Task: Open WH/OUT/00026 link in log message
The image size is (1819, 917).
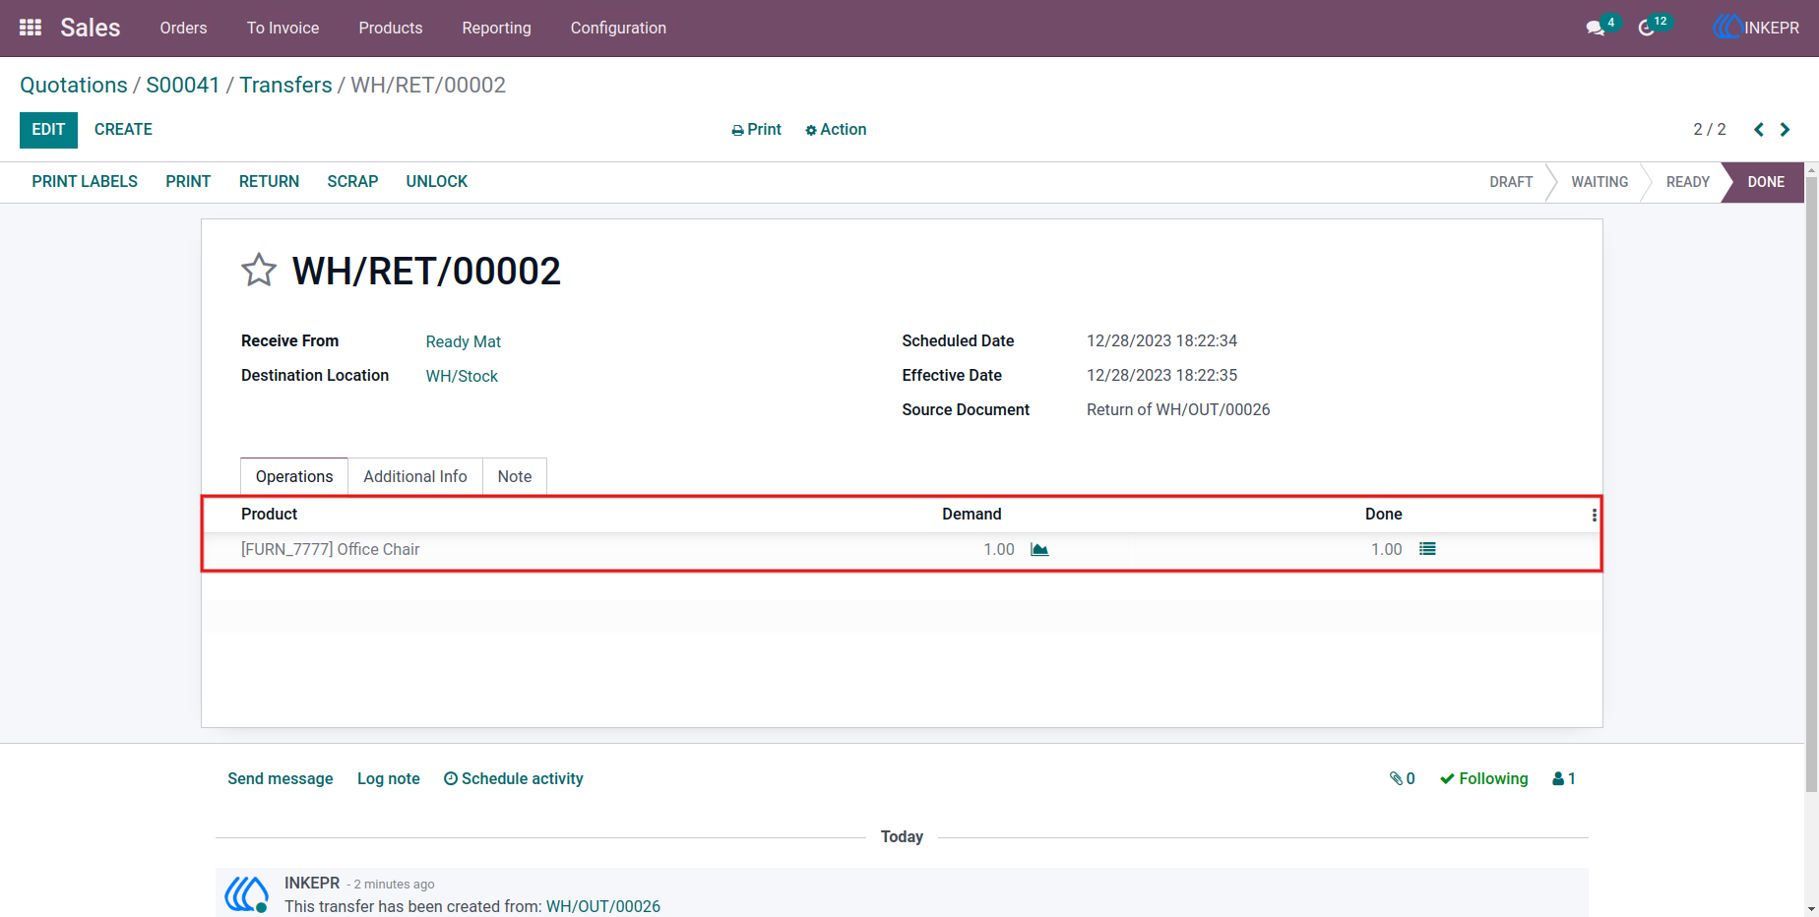Action: [x=603, y=906]
